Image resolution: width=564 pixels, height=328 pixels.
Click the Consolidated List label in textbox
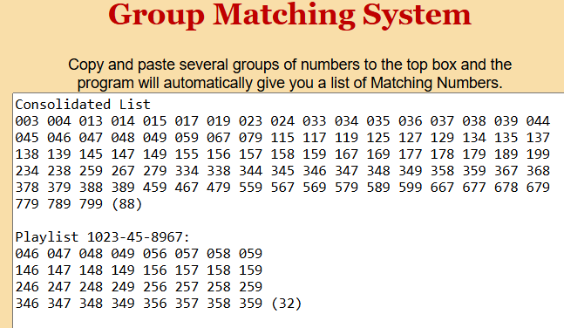coord(83,105)
